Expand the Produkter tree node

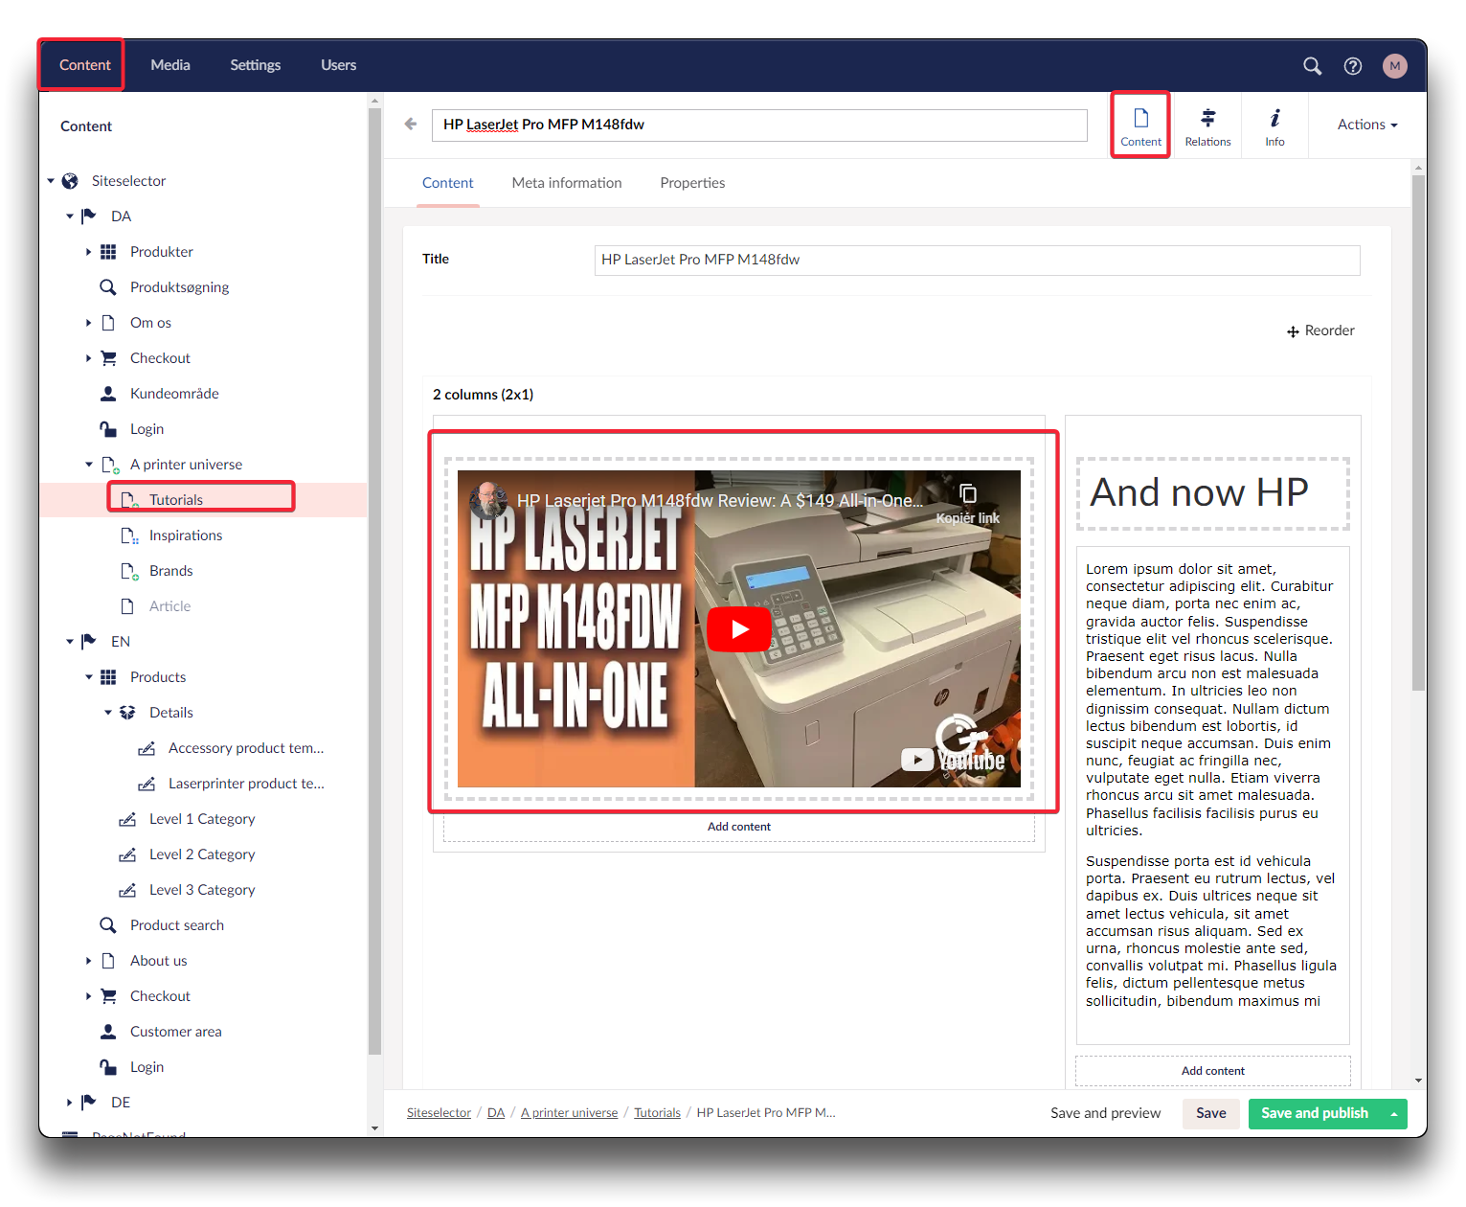[88, 252]
